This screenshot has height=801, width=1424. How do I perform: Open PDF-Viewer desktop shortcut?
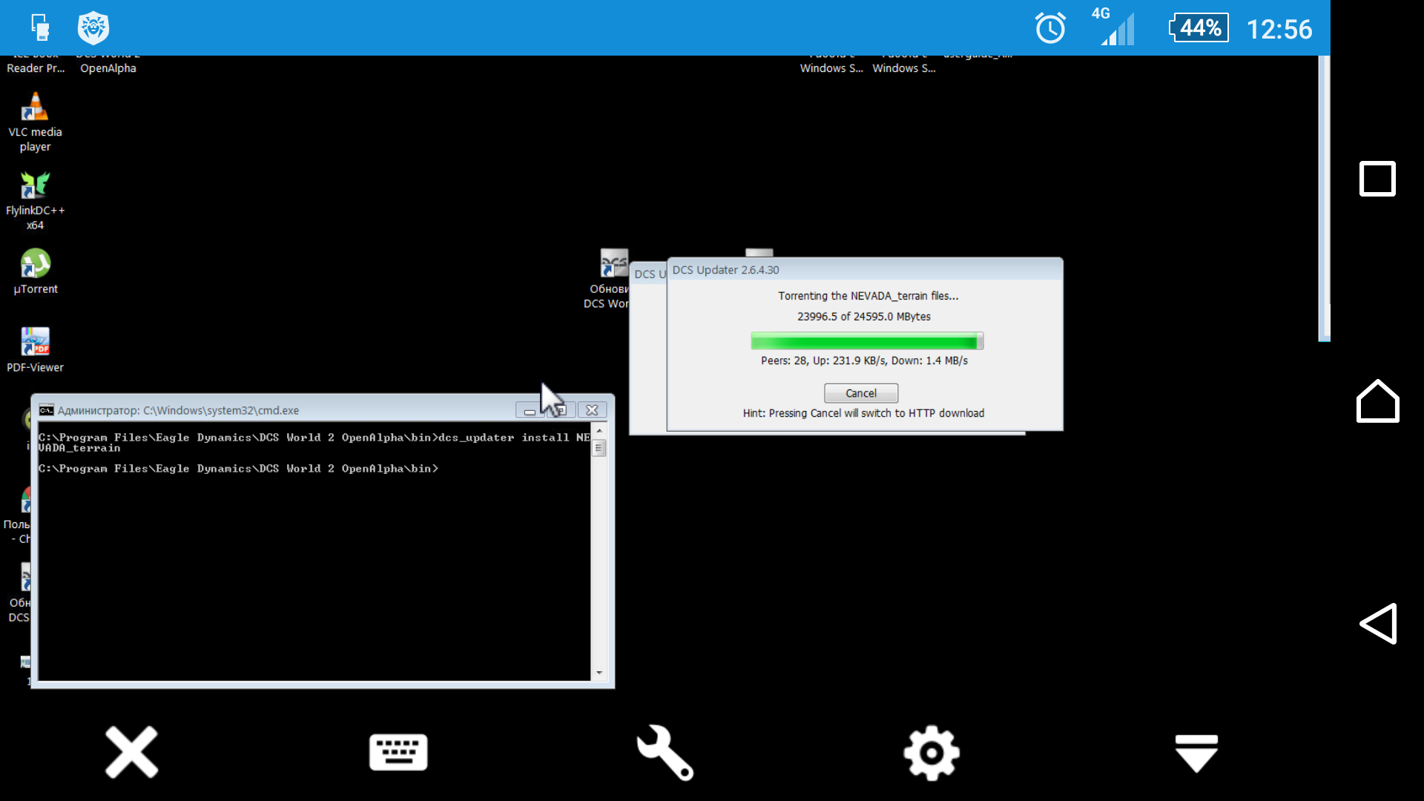pos(35,350)
